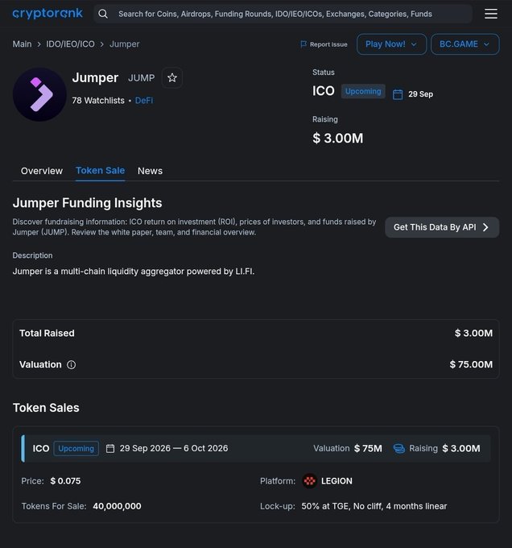The width and height of the screenshot is (512, 548).
Task: Click the JUMP ticker text
Action: click(142, 77)
